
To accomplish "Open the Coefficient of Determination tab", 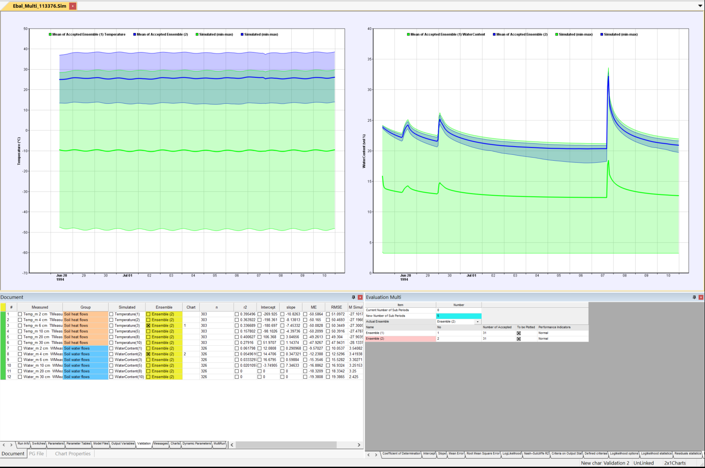I will (x=401, y=453).
